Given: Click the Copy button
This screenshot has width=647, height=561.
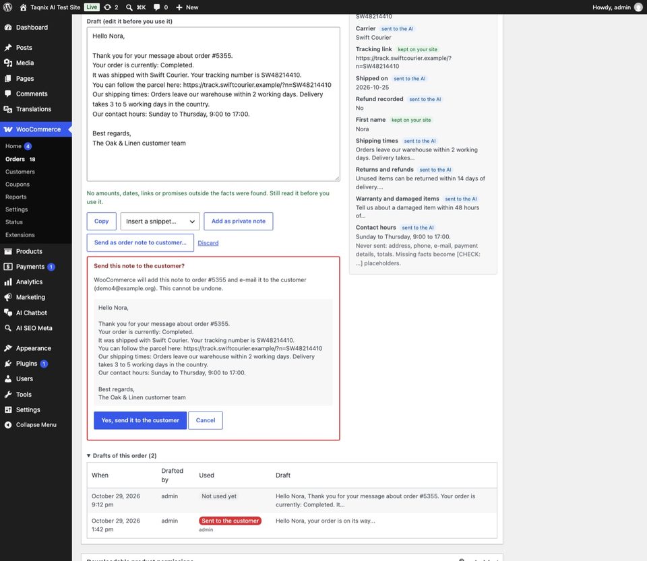Looking at the screenshot, I should [x=102, y=222].
